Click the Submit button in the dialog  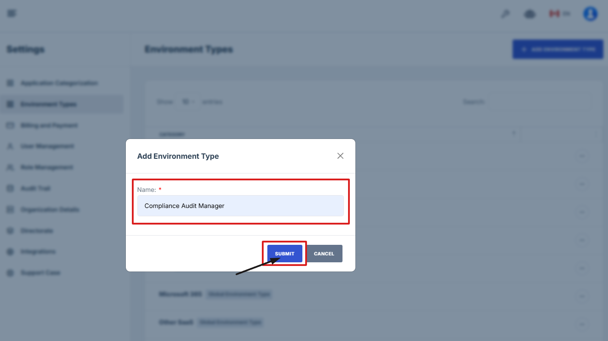pyautogui.click(x=284, y=254)
